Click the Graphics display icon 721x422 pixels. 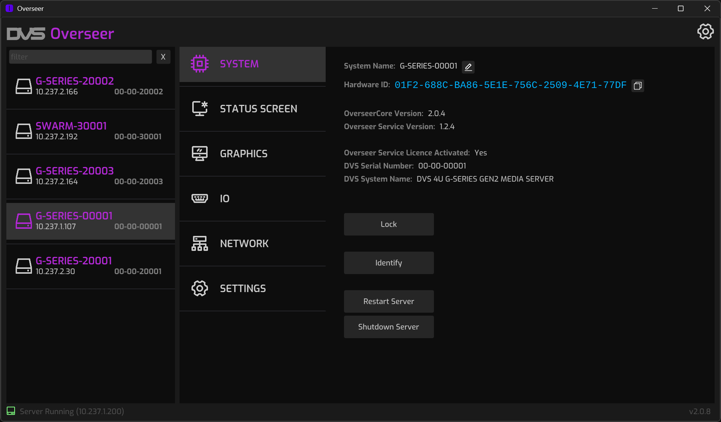pyautogui.click(x=200, y=154)
